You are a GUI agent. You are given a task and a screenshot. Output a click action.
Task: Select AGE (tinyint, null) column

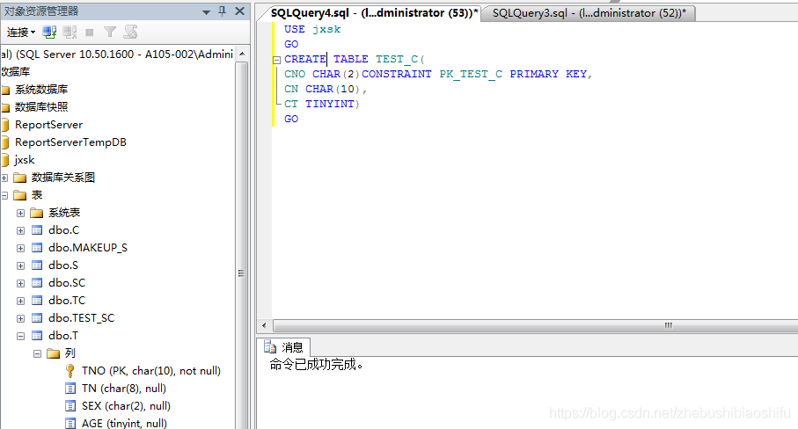124,424
